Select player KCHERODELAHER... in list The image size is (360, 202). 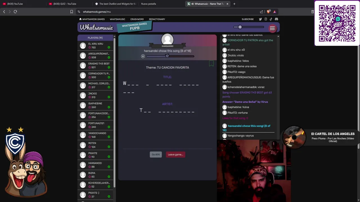point(95,185)
